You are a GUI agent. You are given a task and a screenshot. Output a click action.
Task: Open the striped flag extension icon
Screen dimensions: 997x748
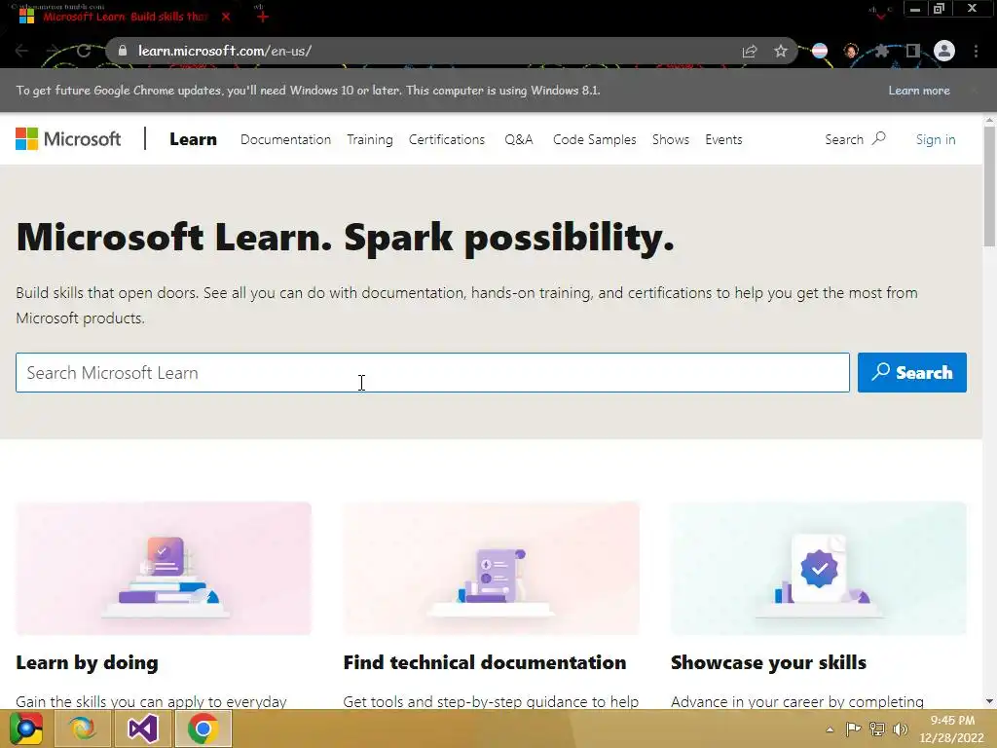pyautogui.click(x=820, y=51)
